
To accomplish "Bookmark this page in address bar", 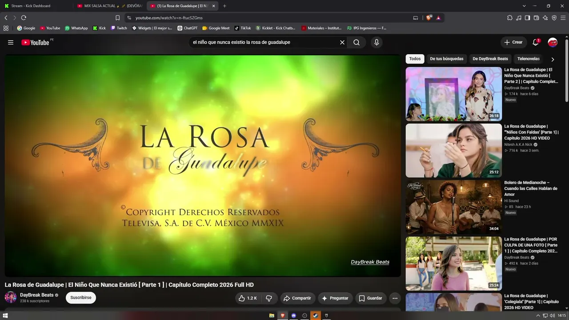I will (x=117, y=18).
